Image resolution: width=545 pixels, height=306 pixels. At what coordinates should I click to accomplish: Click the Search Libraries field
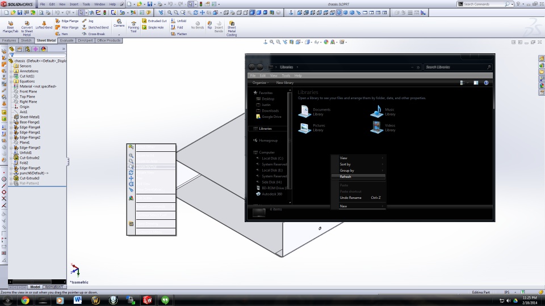(458, 67)
